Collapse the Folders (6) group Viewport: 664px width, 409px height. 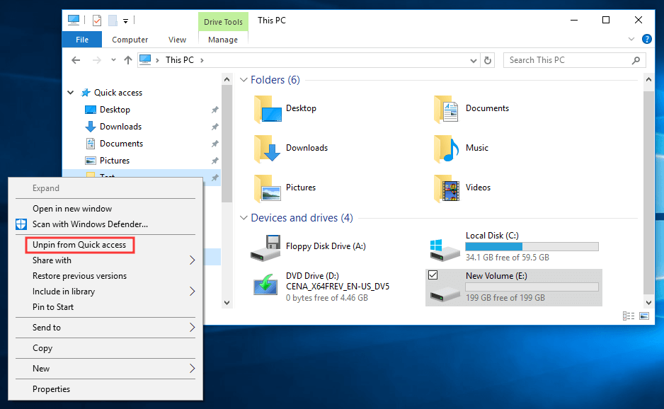click(x=244, y=79)
